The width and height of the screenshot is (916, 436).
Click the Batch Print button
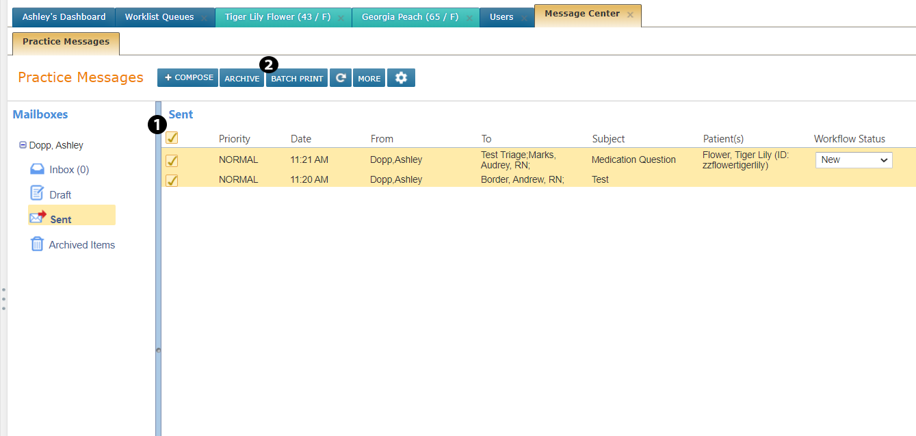297,78
